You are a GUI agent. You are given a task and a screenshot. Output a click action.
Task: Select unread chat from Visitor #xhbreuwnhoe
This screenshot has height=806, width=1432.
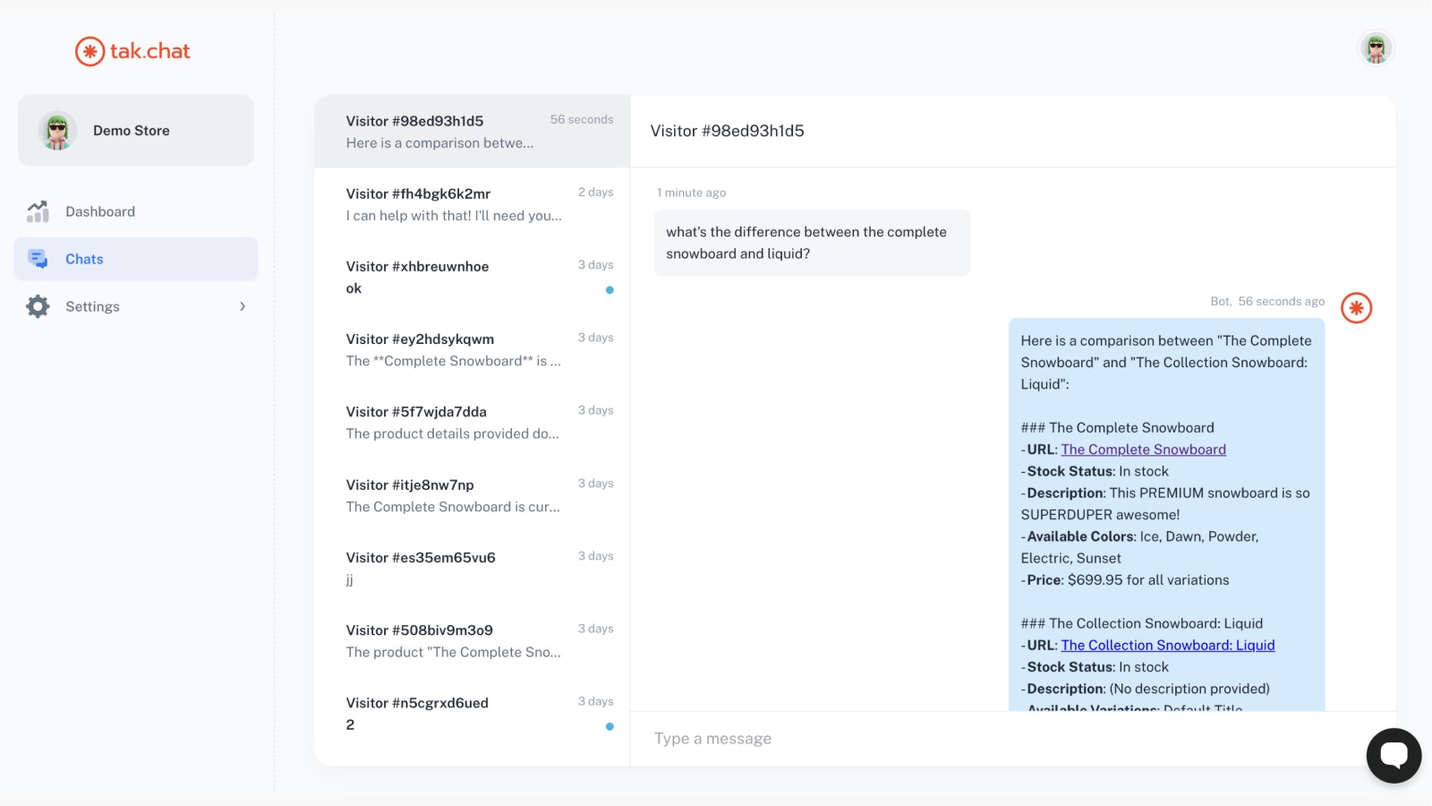pos(472,277)
